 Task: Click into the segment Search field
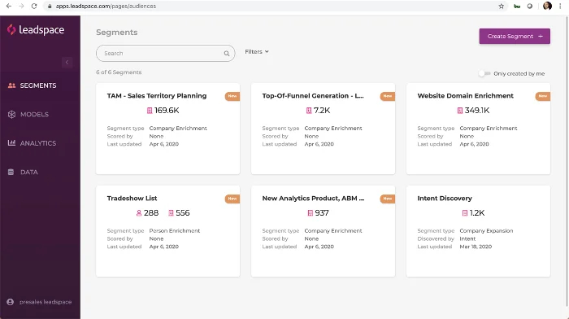(166, 54)
